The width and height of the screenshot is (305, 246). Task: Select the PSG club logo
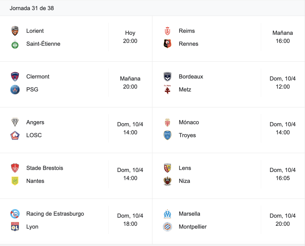(15, 90)
